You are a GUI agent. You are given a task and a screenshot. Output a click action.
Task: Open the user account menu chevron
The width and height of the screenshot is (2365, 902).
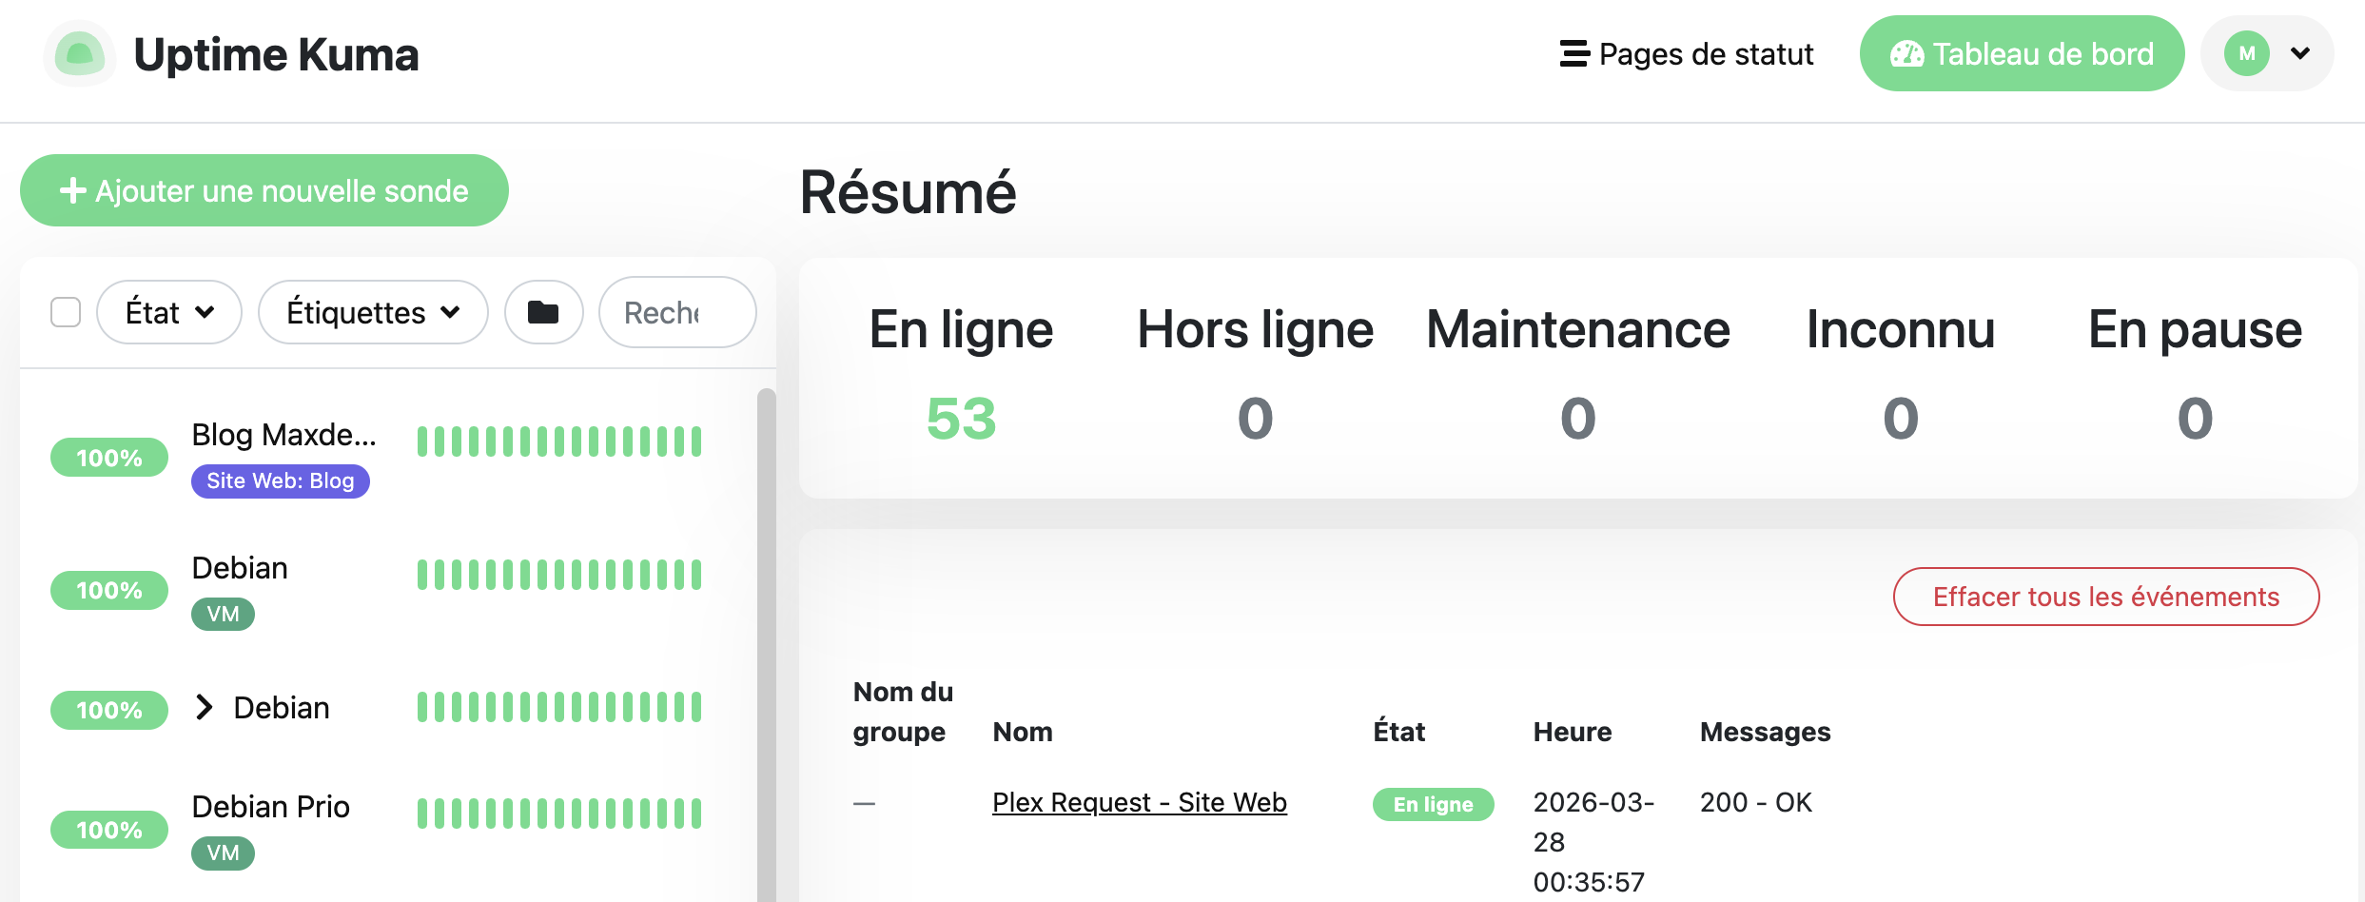2300,53
